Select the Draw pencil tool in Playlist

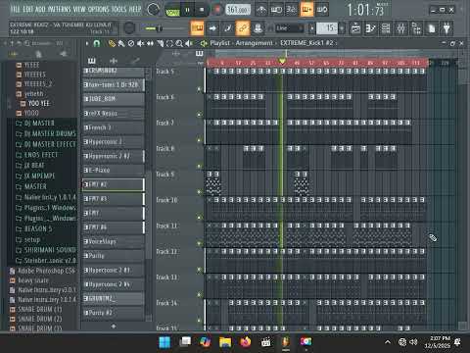pos(112,43)
